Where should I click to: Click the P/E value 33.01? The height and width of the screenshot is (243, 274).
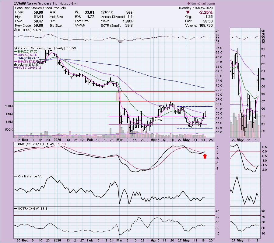(90, 12)
